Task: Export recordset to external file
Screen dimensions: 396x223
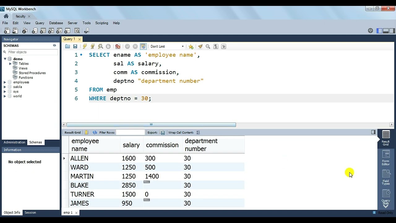Action: click(x=162, y=133)
